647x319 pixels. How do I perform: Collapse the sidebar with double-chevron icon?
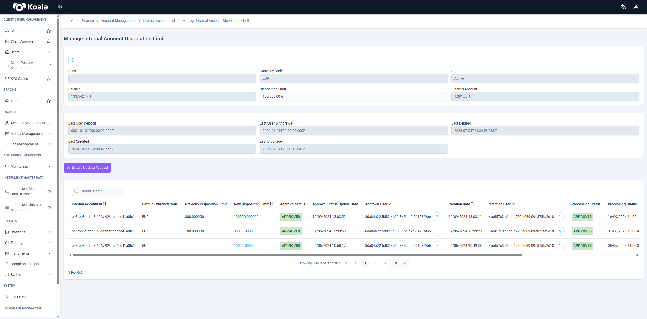60,7
